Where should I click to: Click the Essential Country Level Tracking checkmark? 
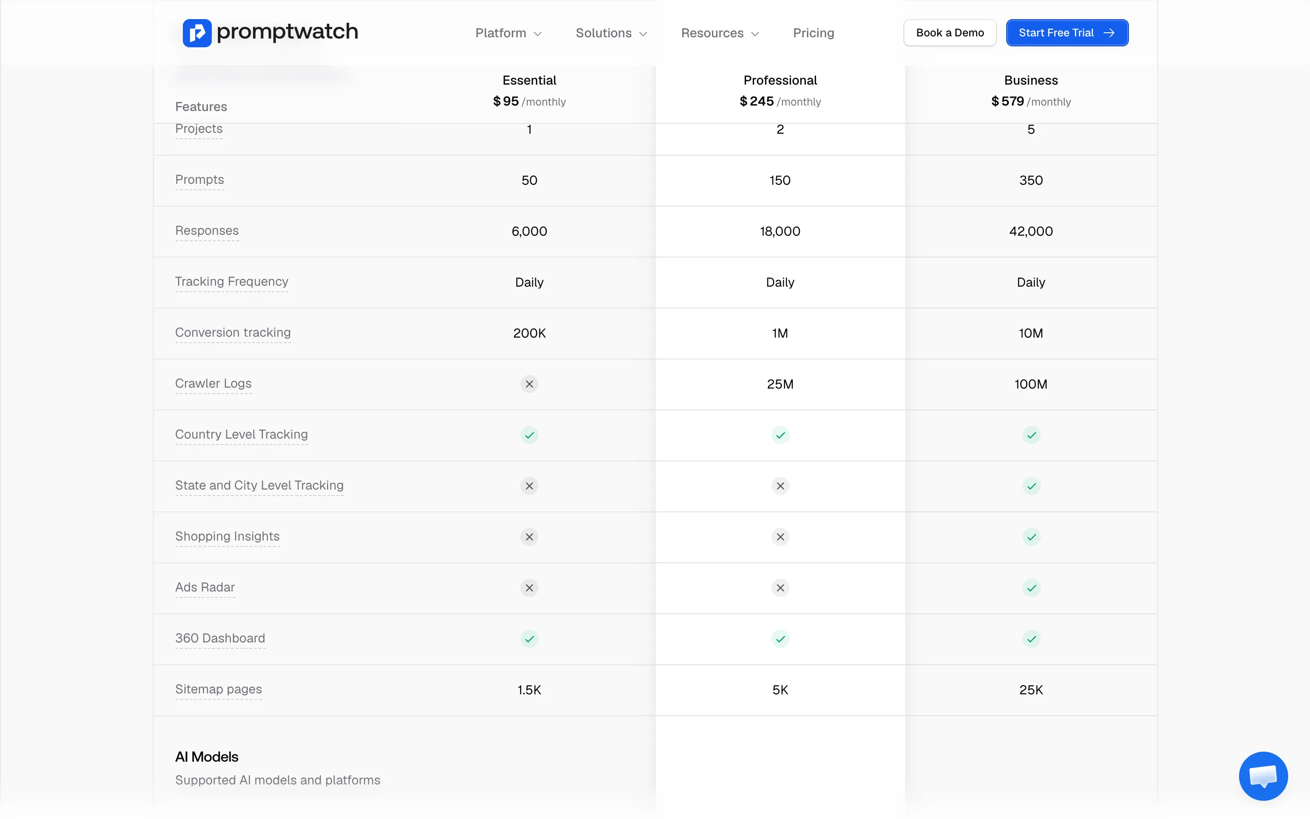pos(529,435)
